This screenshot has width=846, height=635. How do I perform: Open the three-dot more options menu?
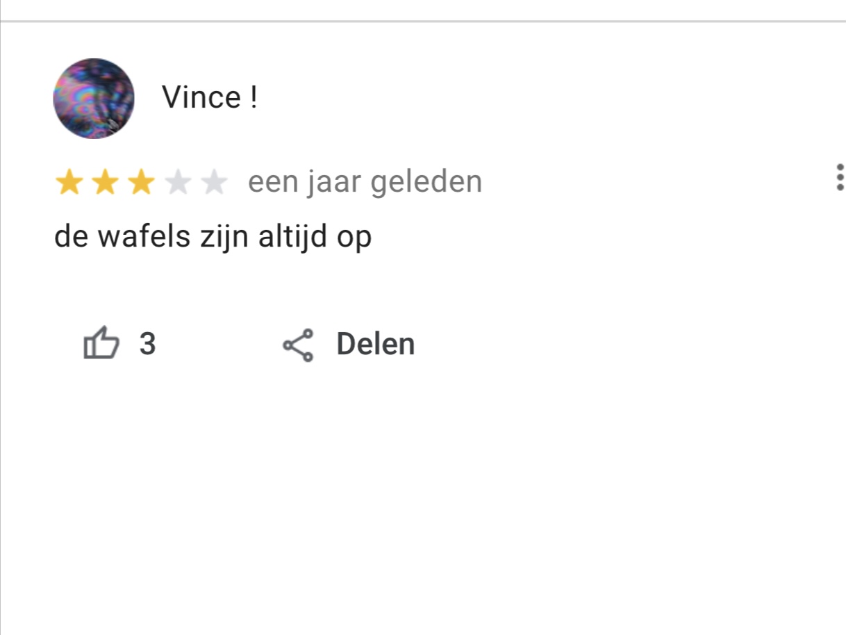pyautogui.click(x=840, y=178)
